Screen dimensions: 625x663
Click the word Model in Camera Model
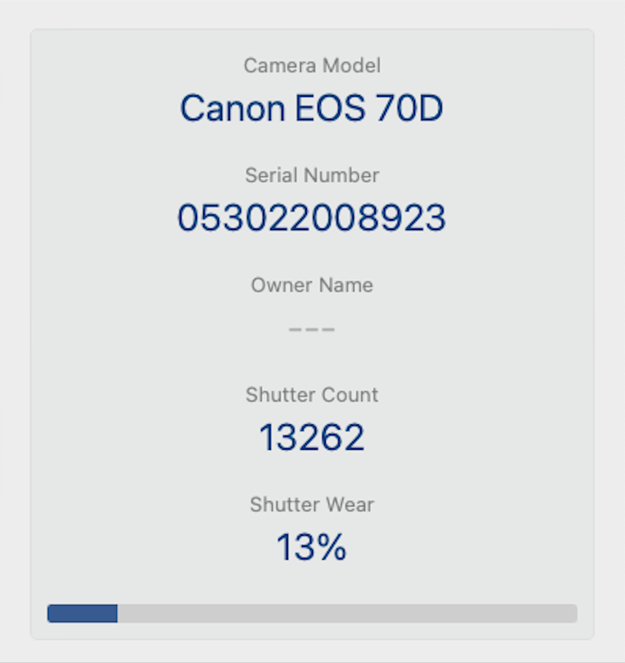tap(351, 66)
